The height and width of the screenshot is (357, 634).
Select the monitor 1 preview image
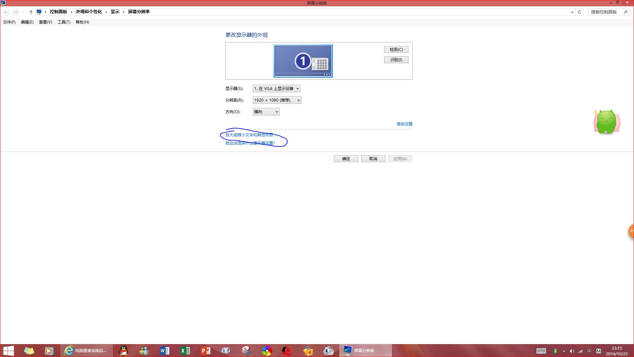(303, 61)
